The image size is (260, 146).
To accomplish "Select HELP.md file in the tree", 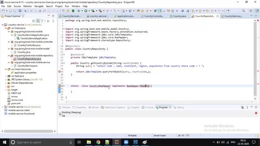I will click(x=16, y=93).
